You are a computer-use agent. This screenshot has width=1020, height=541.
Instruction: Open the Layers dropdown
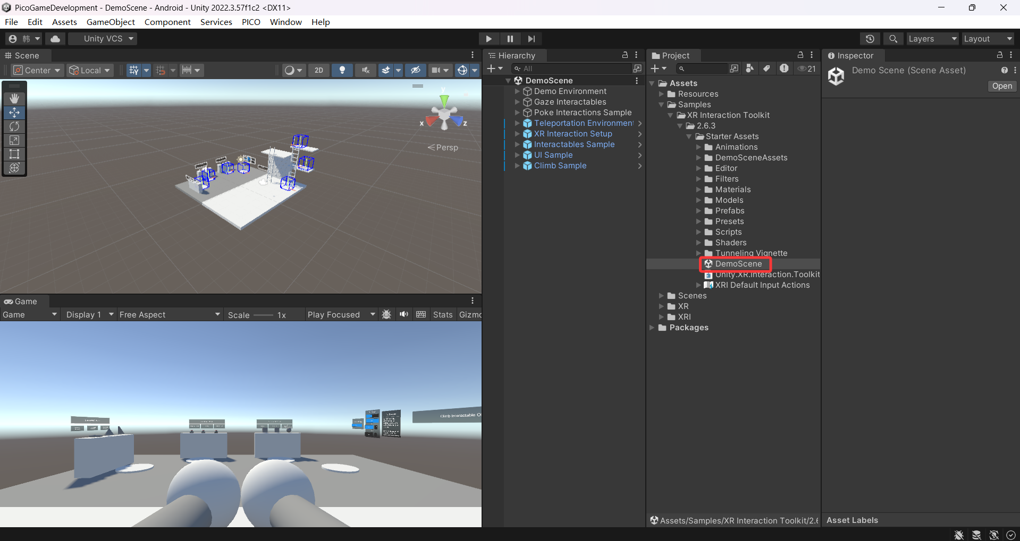pyautogui.click(x=932, y=39)
